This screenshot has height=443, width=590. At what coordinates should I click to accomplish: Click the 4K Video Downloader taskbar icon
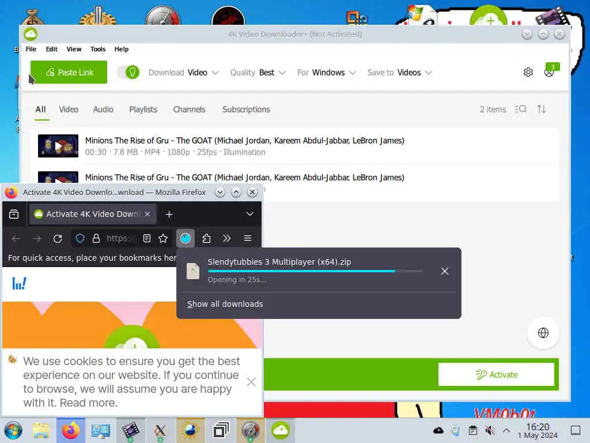click(x=281, y=430)
